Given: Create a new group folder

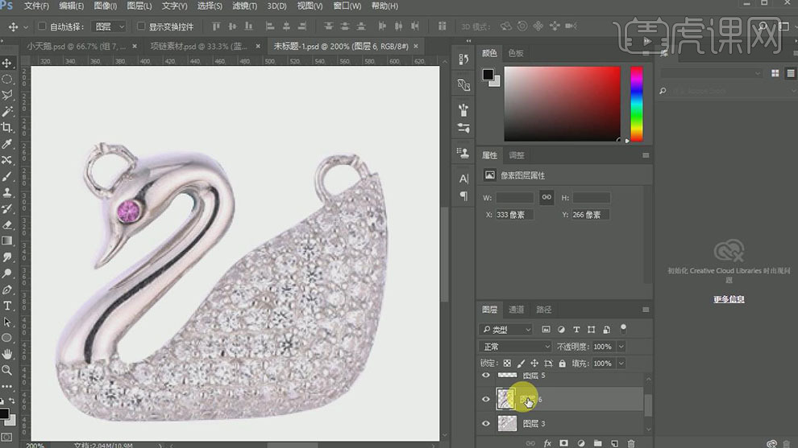Looking at the screenshot, I should (597, 443).
